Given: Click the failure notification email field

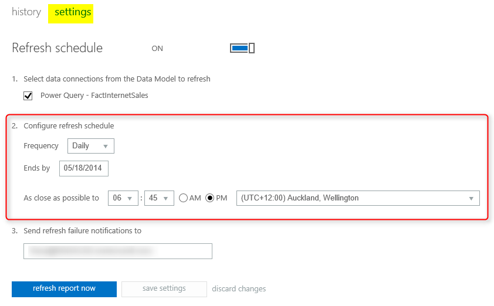Looking at the screenshot, I should pyautogui.click(x=118, y=251).
